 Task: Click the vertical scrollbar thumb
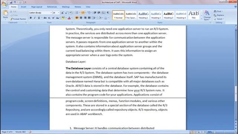[x=236, y=93]
